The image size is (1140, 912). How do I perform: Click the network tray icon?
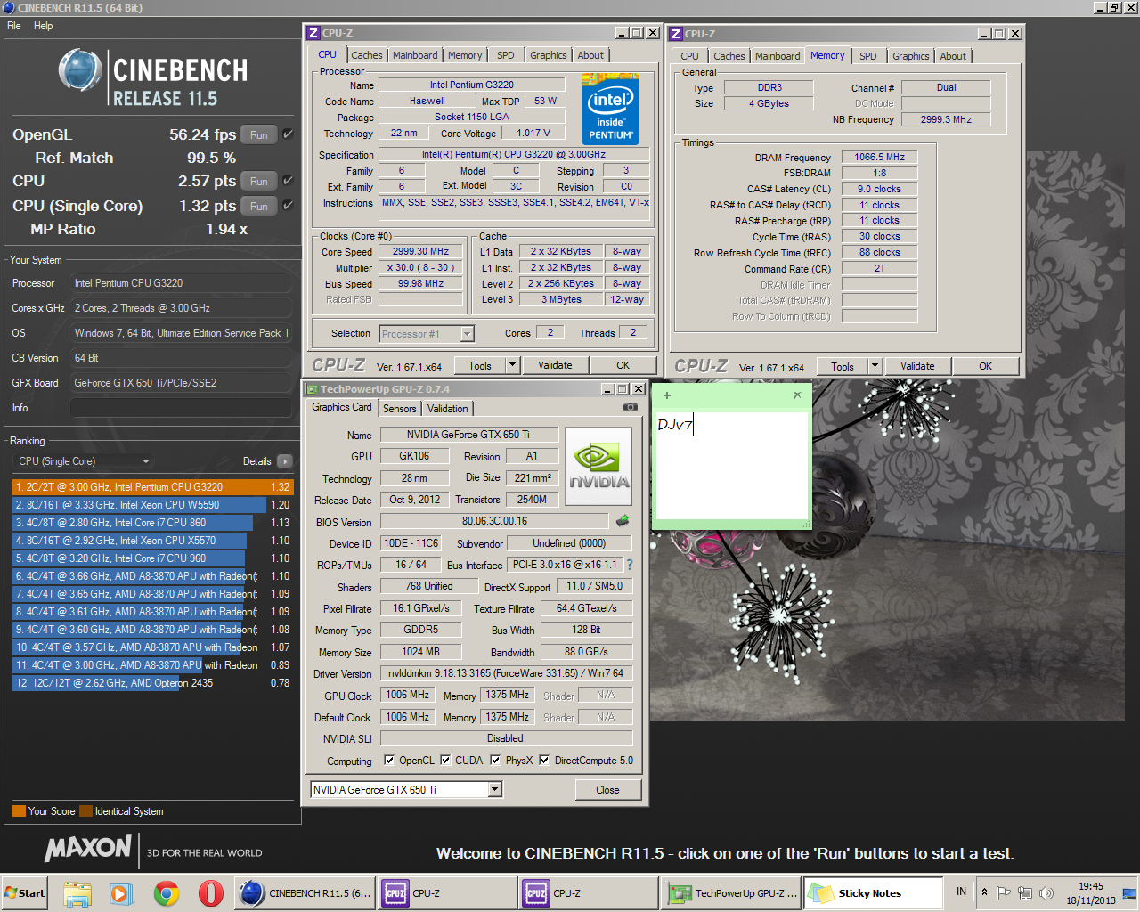click(x=1025, y=892)
